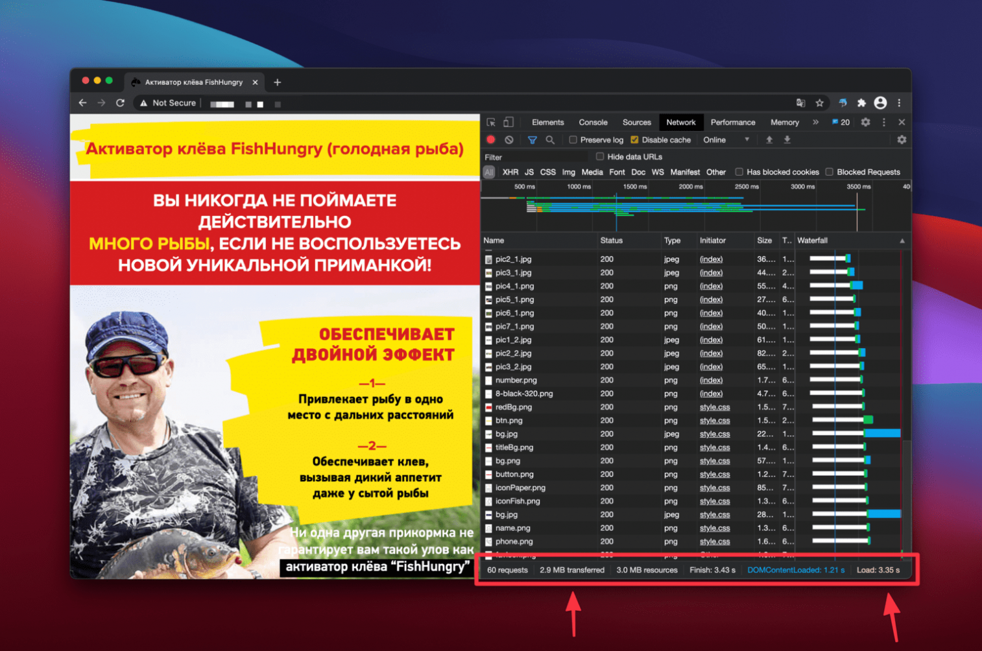Sort requests by Name column header
This screenshot has width=982, height=651.
click(539, 241)
